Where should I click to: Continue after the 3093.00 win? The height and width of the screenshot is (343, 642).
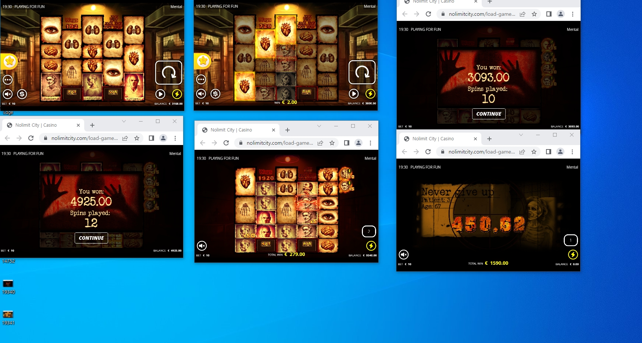tap(489, 114)
